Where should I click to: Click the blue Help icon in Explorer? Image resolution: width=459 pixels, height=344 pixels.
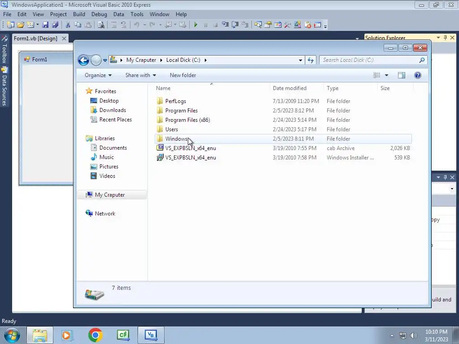(418, 75)
